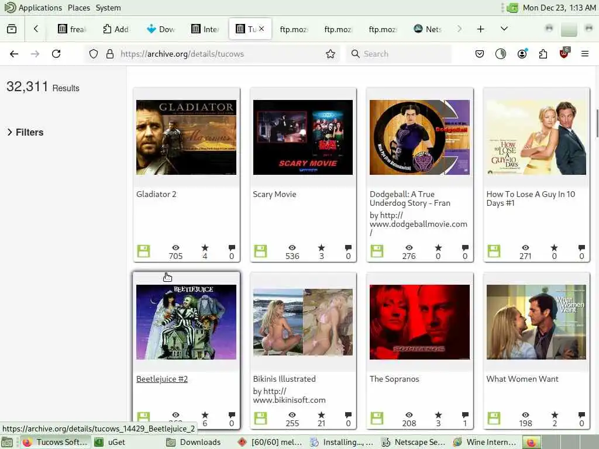Open the tracking protection shield
This screenshot has height=449, width=599.
(x=94, y=54)
